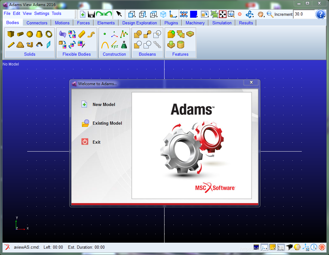Click the Undo arrow in toolbar
Screen dimensions: 329x255
(108, 14)
